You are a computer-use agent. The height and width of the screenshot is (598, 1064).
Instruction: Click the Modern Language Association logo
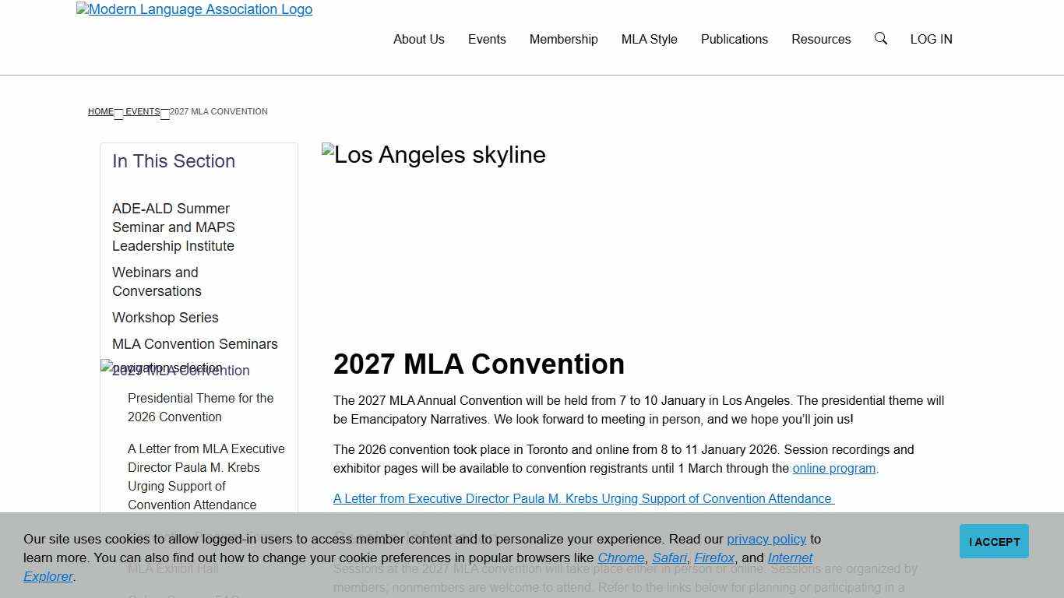pos(193,9)
